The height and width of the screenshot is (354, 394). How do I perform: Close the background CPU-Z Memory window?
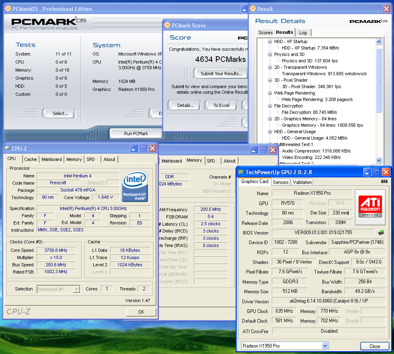(x=273, y=150)
